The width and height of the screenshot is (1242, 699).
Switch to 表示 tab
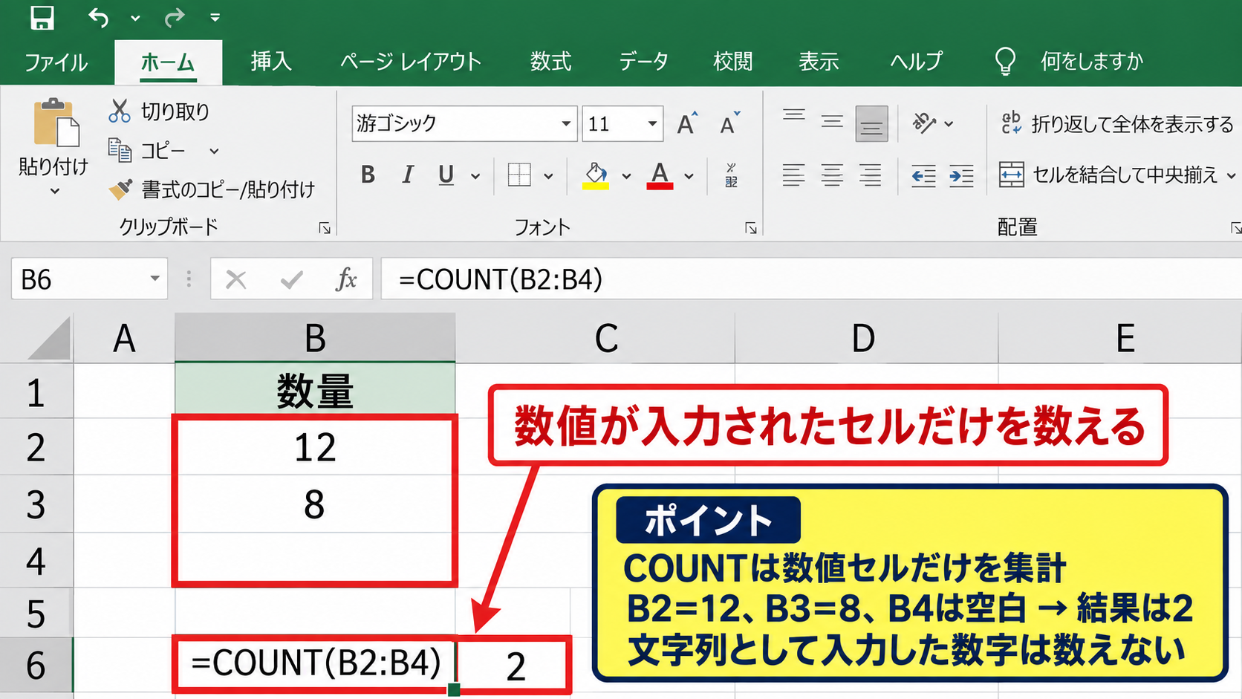point(819,61)
